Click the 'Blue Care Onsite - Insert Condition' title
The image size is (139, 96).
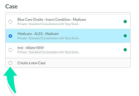44,19
